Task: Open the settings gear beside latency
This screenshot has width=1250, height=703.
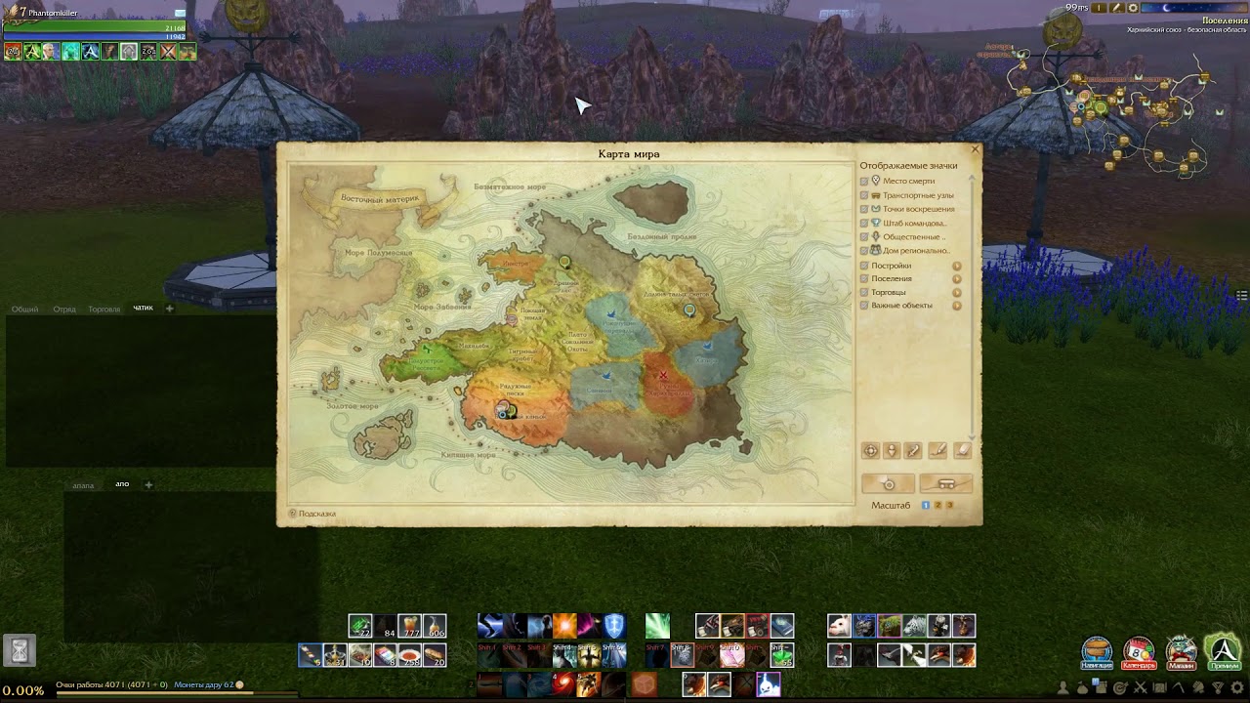Action: tap(1133, 8)
